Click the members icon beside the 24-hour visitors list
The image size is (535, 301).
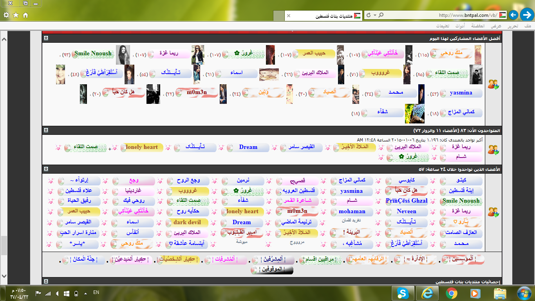493,212
